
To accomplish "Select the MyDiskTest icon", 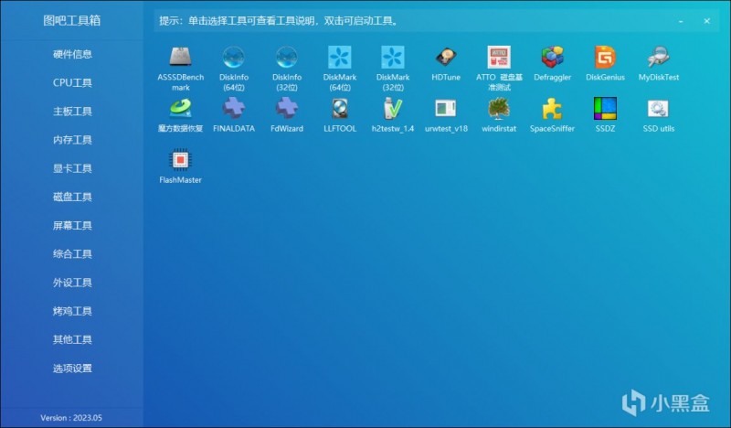I will [x=658, y=57].
